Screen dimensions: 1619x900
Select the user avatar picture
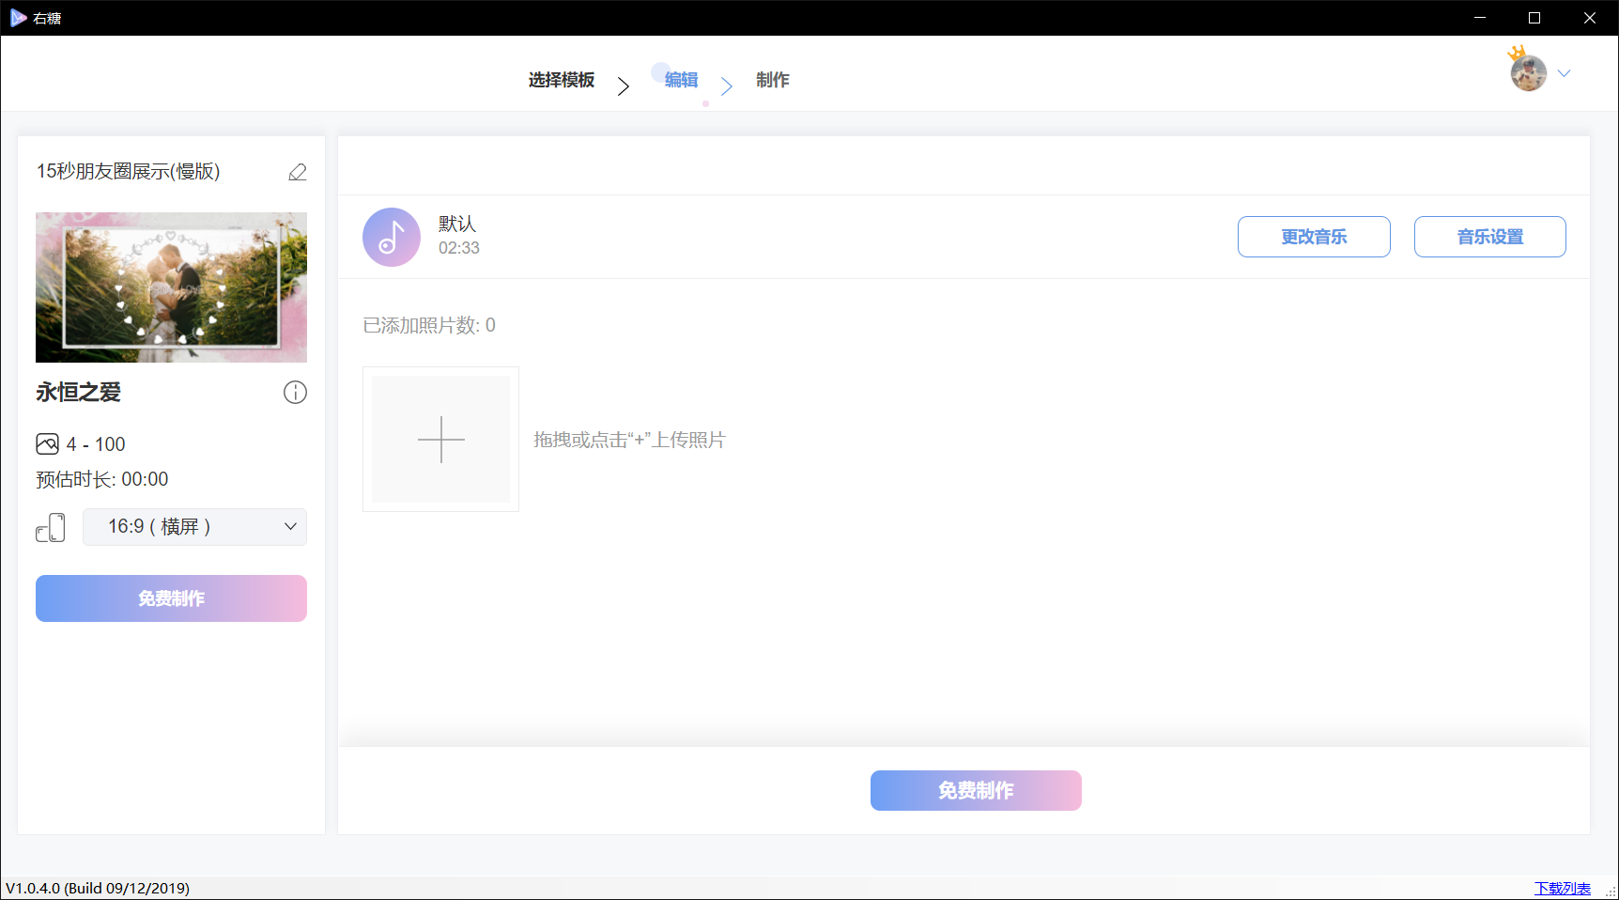(1529, 73)
